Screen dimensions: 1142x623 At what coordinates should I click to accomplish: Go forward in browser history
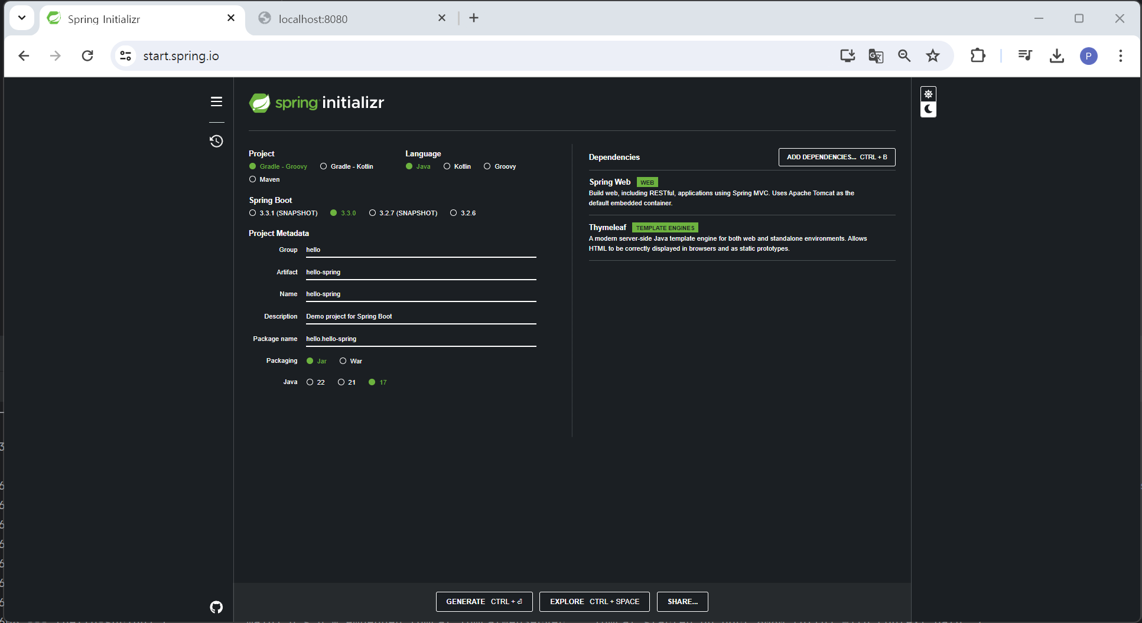(55, 56)
